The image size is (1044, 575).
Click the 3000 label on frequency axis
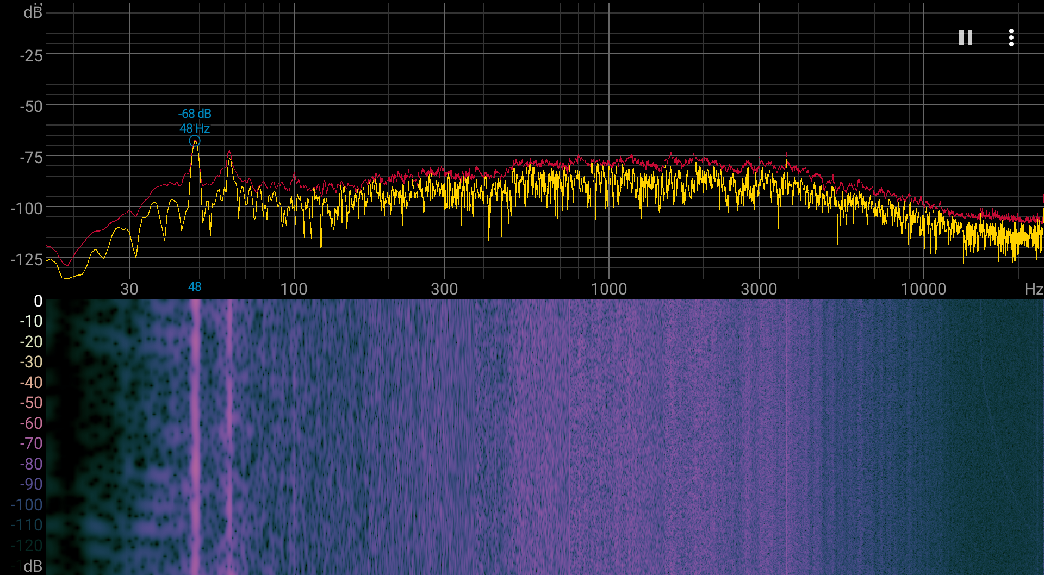[x=759, y=289]
